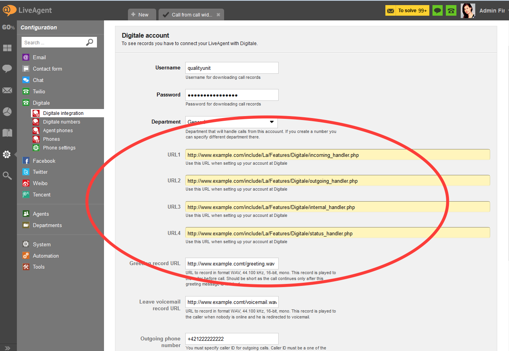Open the Department dropdown
The image size is (509, 351).
pyautogui.click(x=232, y=122)
